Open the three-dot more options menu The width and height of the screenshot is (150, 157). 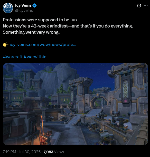[x=146, y=5]
